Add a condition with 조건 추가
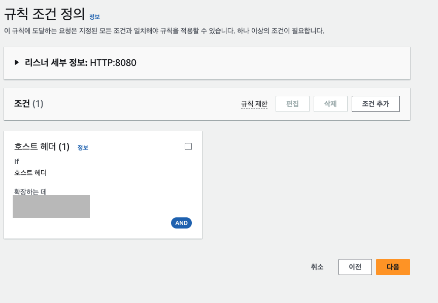Viewport: 438px width, 303px height. click(376, 104)
